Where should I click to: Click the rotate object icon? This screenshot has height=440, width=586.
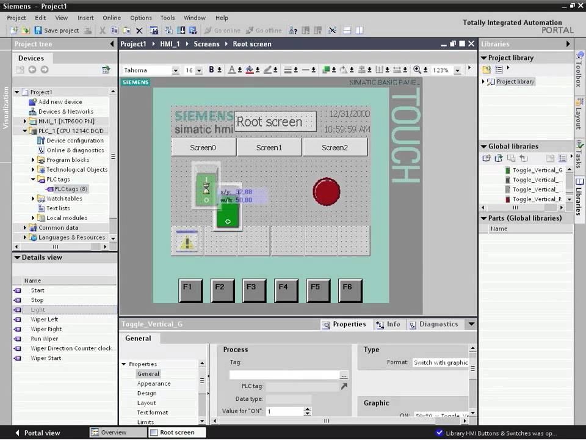pos(344,70)
